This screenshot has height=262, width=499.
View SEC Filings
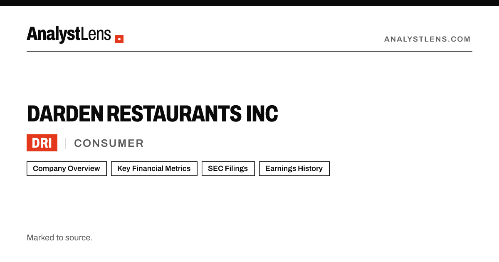point(228,168)
